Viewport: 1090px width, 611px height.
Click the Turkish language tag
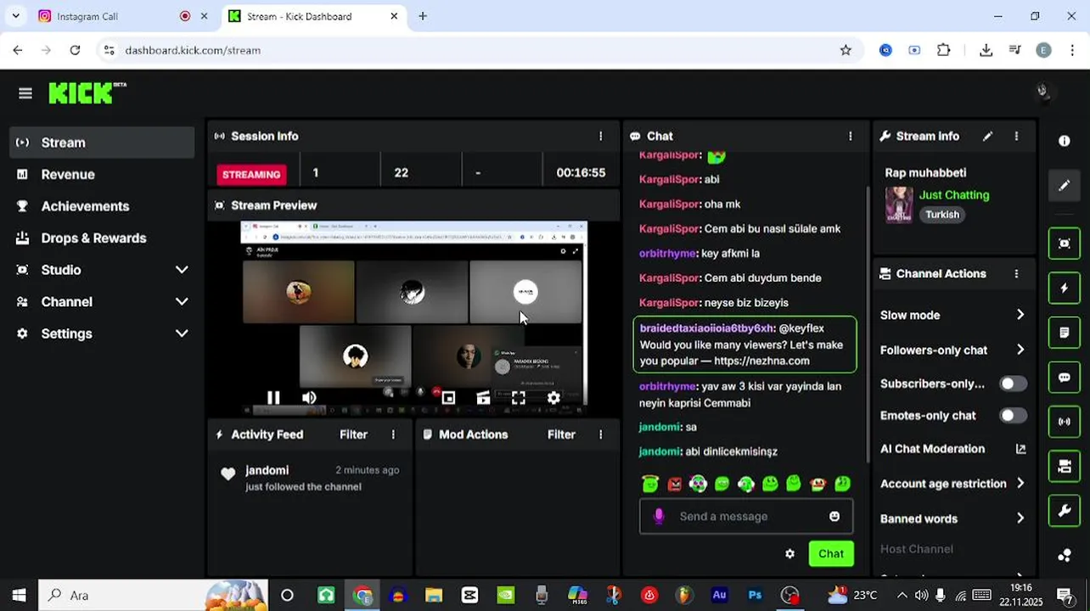[942, 215]
